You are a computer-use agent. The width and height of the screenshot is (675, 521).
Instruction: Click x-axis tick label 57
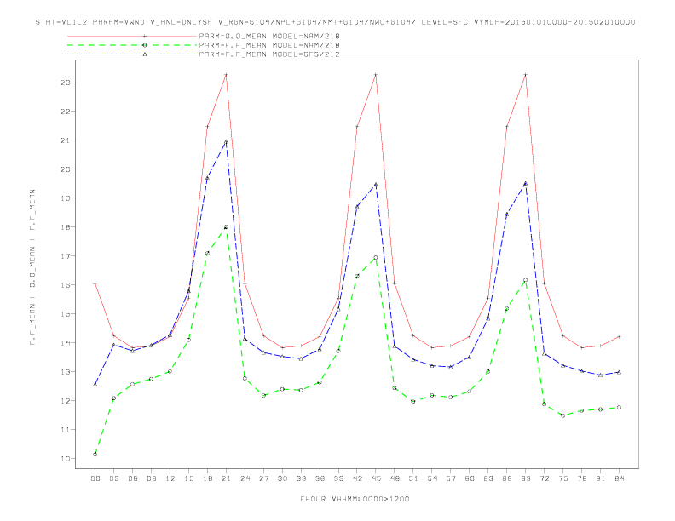click(451, 478)
